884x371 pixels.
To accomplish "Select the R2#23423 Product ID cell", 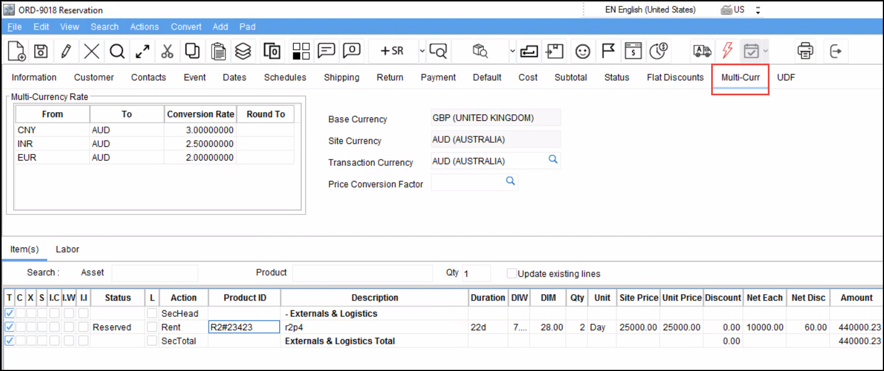I will (x=244, y=327).
